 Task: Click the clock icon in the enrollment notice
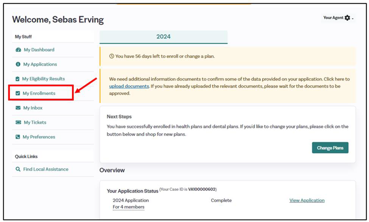coord(112,56)
